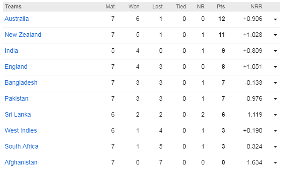Expand the New Zealand row details arrow

pyautogui.click(x=275, y=35)
